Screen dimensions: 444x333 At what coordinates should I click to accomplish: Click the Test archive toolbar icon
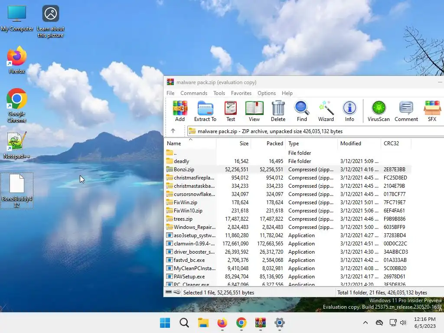231,111
